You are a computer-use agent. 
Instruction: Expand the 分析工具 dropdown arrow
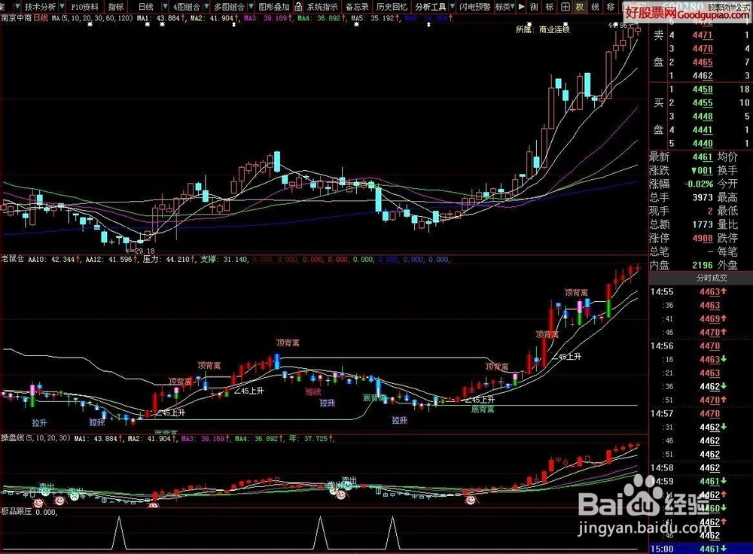coord(452,7)
